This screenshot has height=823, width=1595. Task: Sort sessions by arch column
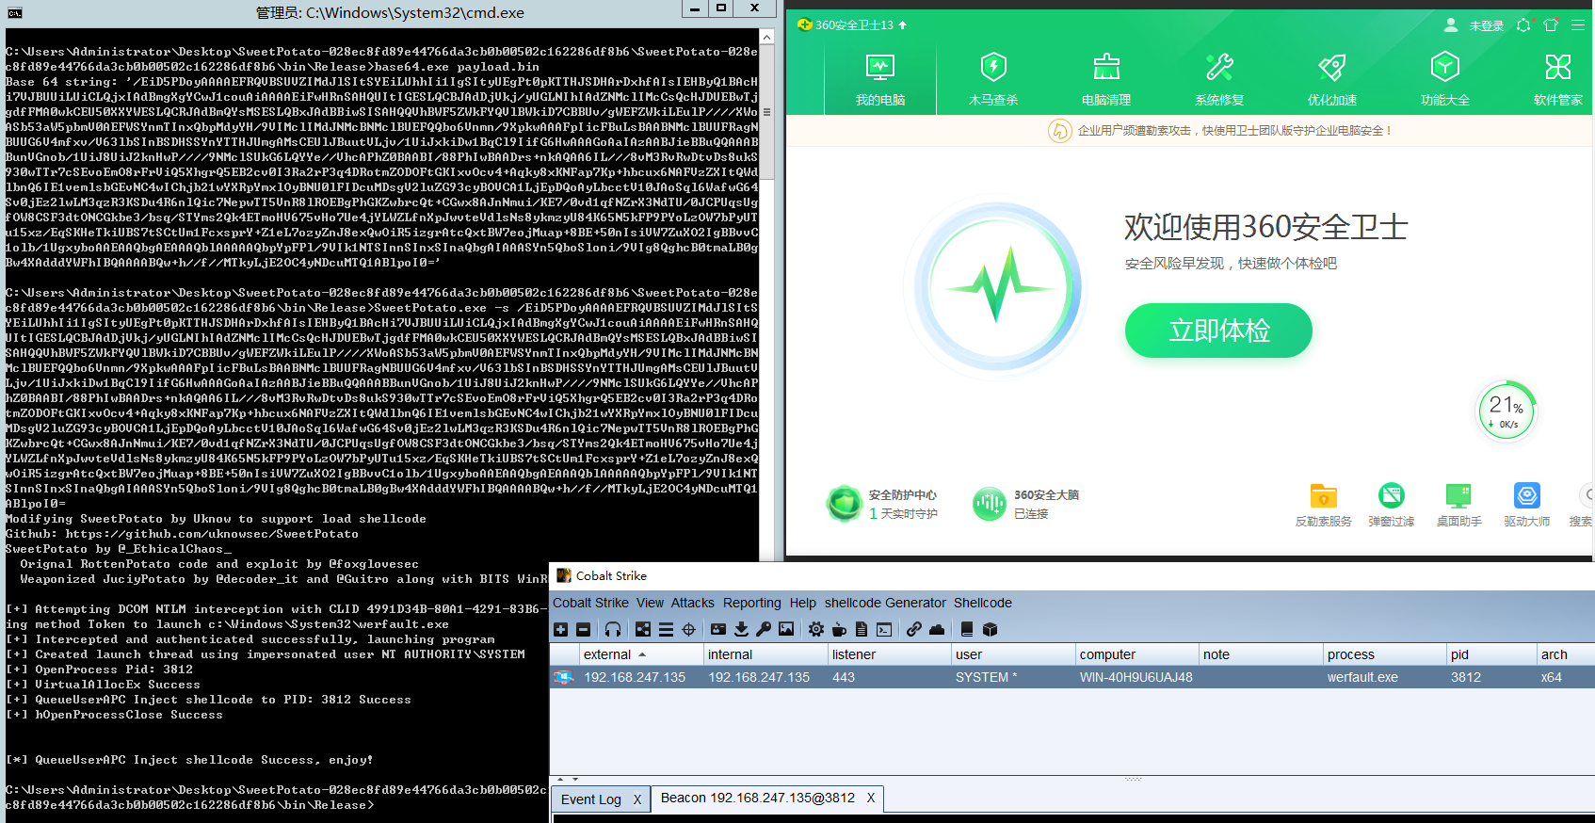click(x=1566, y=654)
